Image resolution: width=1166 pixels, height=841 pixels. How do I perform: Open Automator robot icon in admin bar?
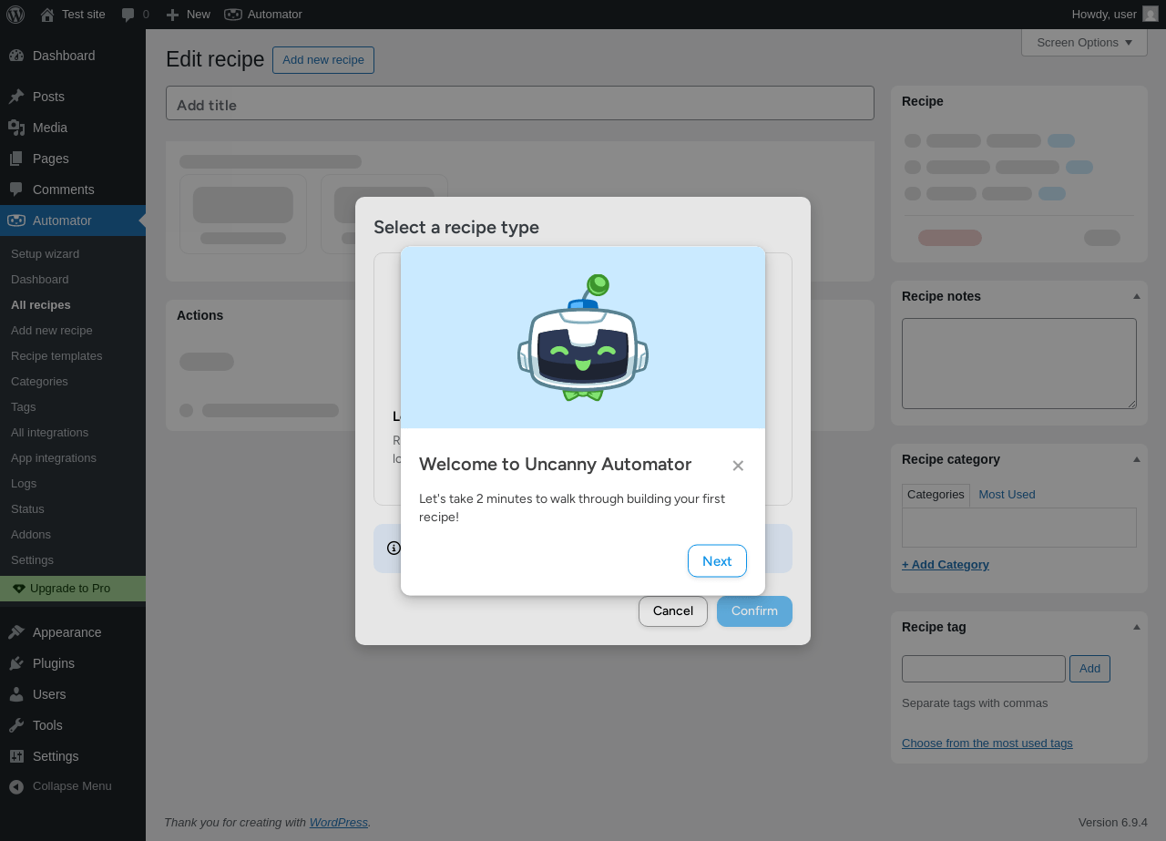tap(233, 15)
